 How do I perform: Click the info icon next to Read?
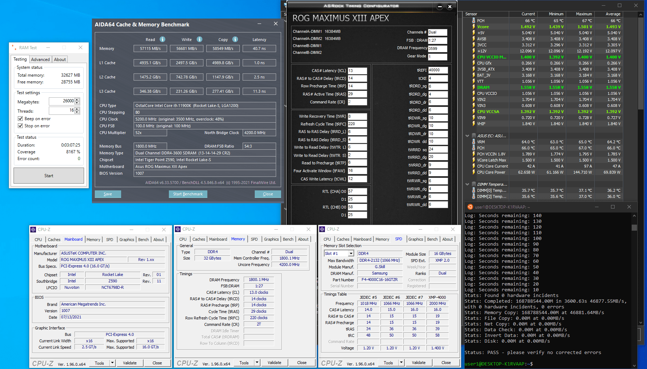click(162, 39)
